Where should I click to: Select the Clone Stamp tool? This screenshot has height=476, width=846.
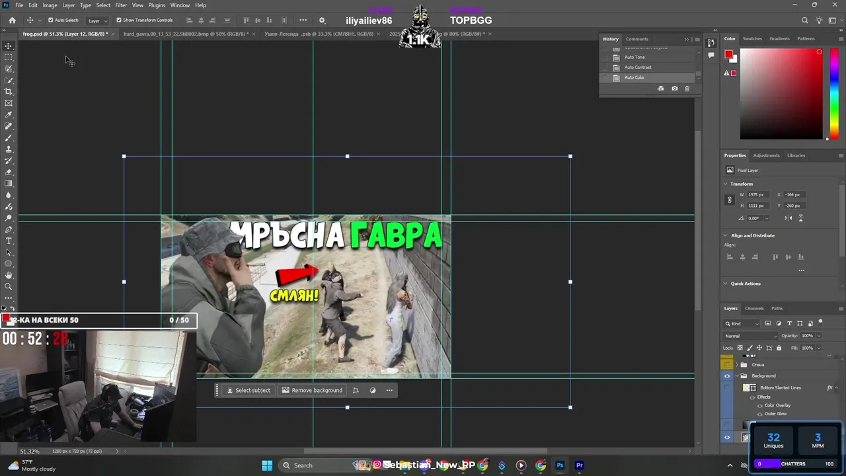point(9,149)
